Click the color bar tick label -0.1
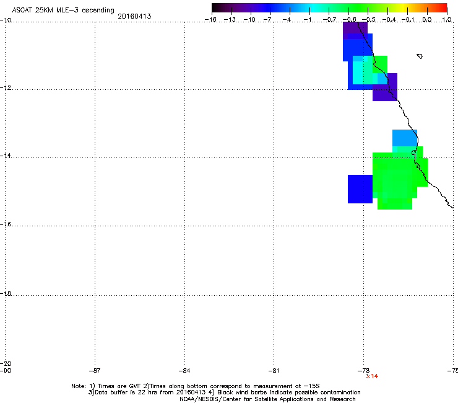Viewport: 458px width, 403px height. click(408, 20)
